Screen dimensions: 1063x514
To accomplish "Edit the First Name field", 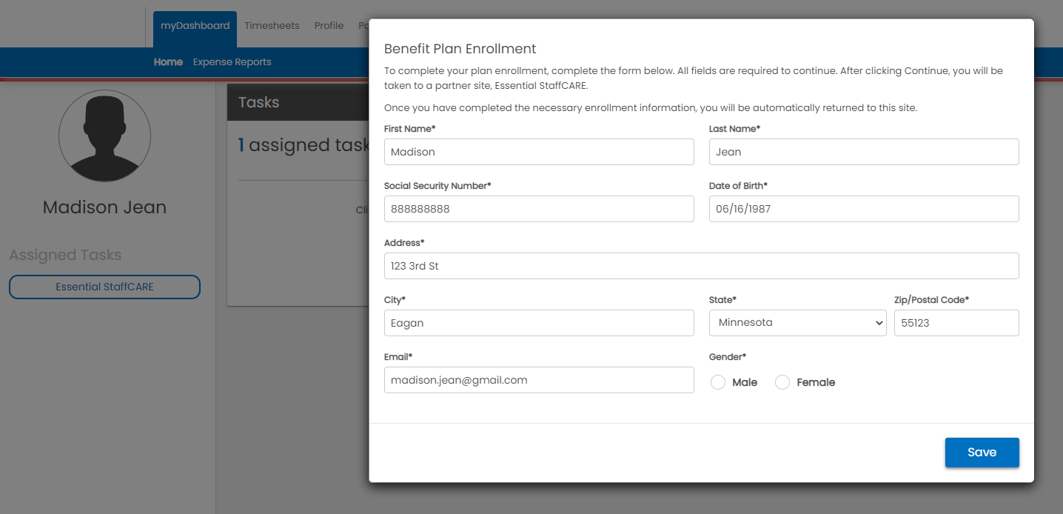I will point(539,152).
